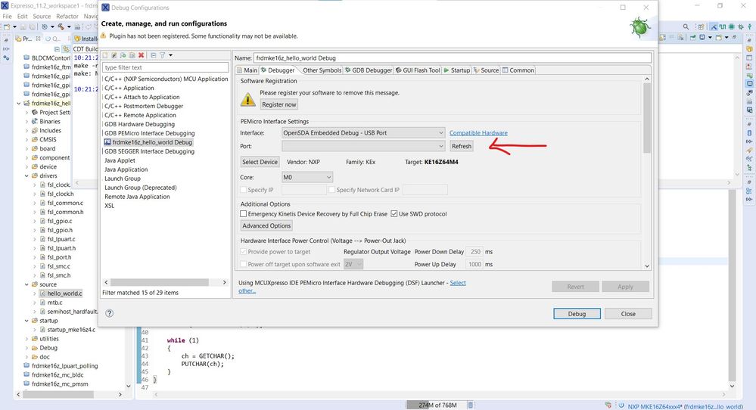Screen dimensions: 756x410
Task: Click the search magnifier icon in the IDE toolbar
Action: click(x=686, y=27)
